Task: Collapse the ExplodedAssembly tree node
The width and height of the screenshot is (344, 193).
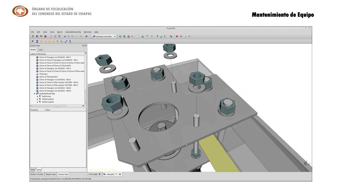Action: tap(35, 94)
